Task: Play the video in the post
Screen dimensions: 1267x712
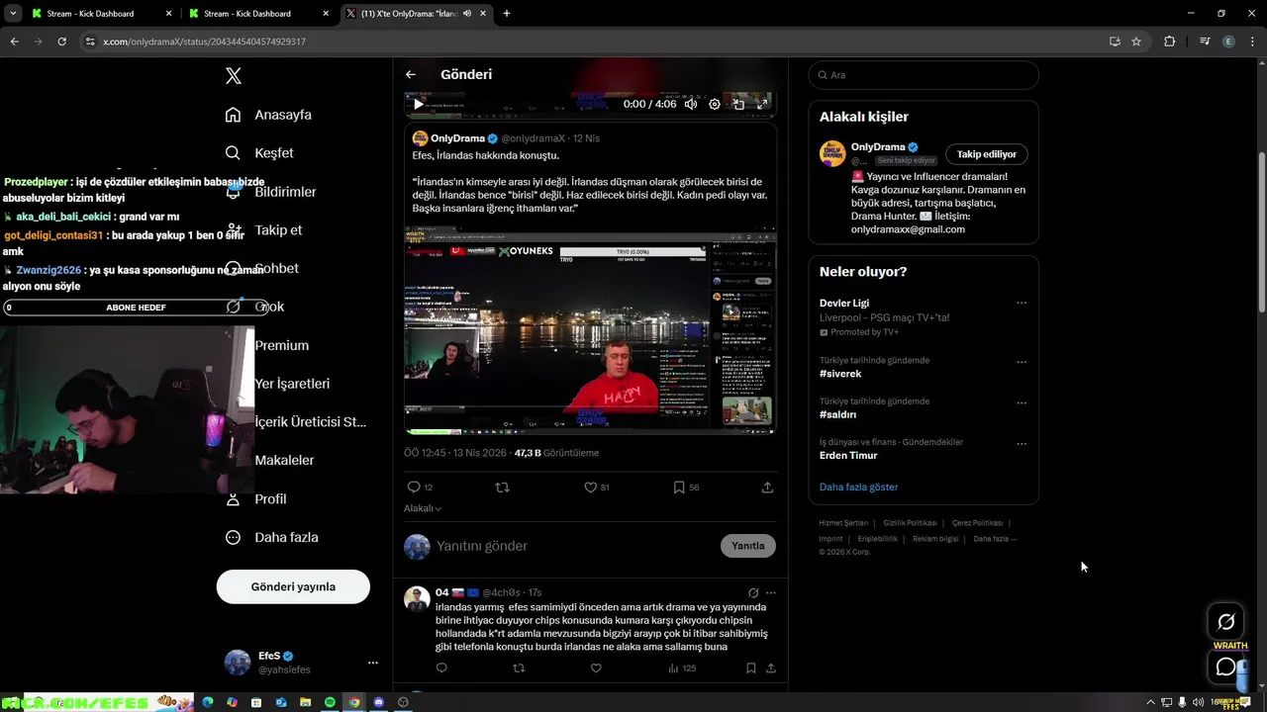Action: coord(419,104)
